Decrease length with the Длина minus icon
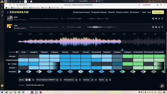 tap(29, 80)
